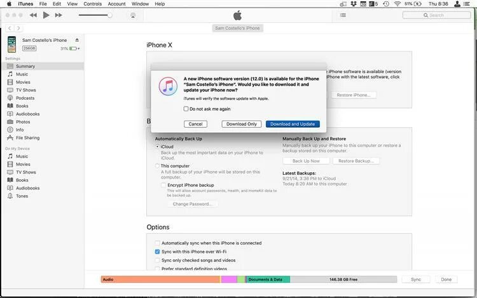Image resolution: width=477 pixels, height=298 pixels.
Task: Select This computer backup radio option
Action: tap(157, 166)
